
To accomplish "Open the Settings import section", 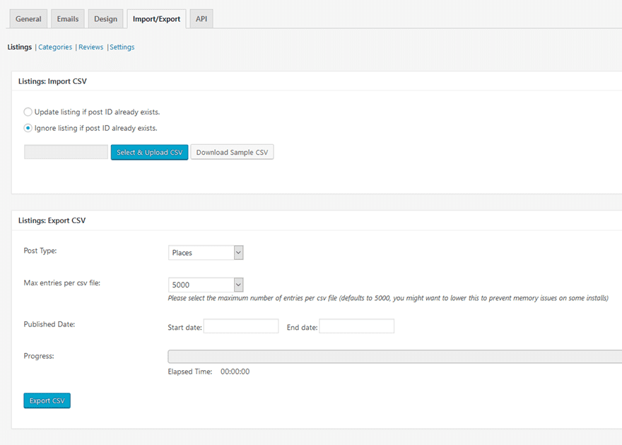I will tap(122, 47).
